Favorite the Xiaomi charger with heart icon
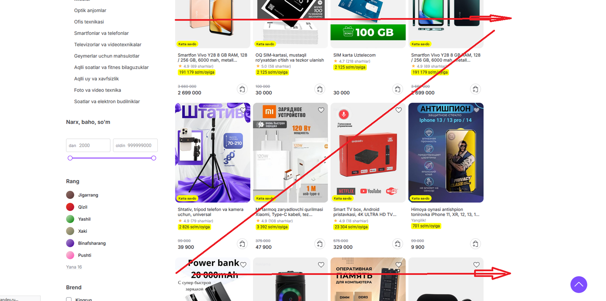This screenshot has height=301, width=606. click(321, 110)
